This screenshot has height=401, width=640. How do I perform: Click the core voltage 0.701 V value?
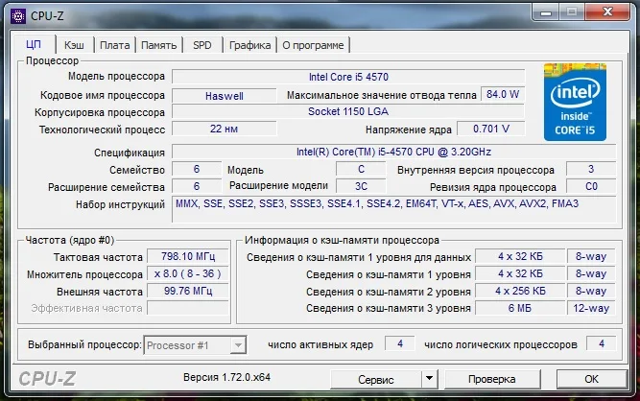point(491,129)
